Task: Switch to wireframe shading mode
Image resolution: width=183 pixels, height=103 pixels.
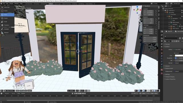Action: [151, 91]
